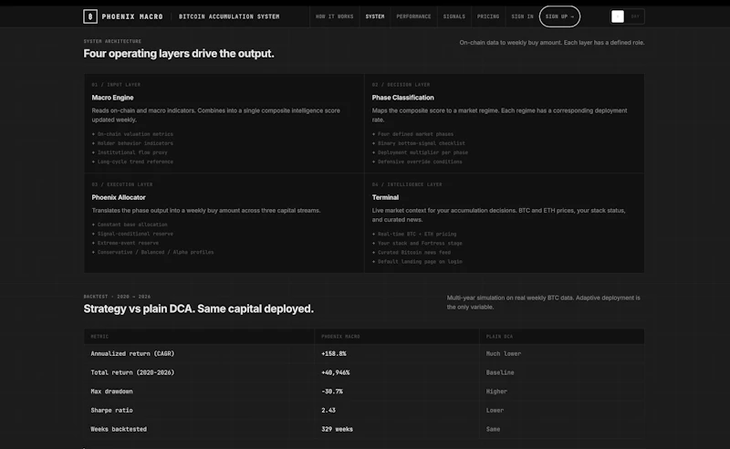
Task: Click the 'Max drawdown' row label
Action: (111, 392)
